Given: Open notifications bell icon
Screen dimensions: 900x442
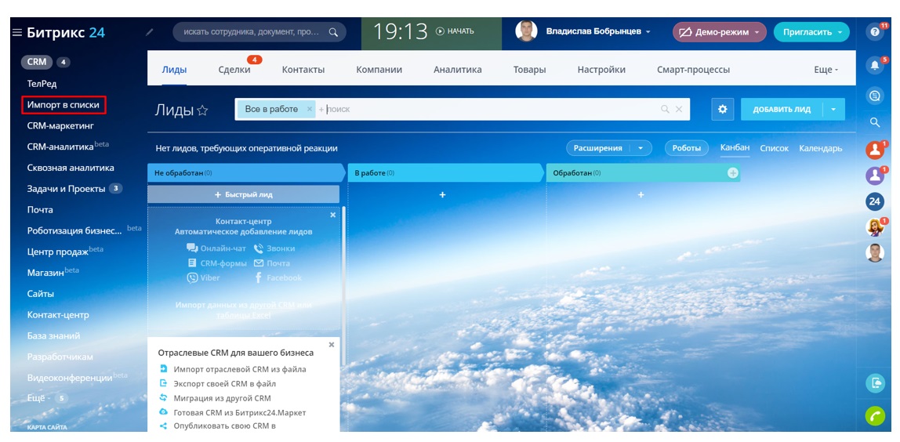Looking at the screenshot, I should 875,66.
